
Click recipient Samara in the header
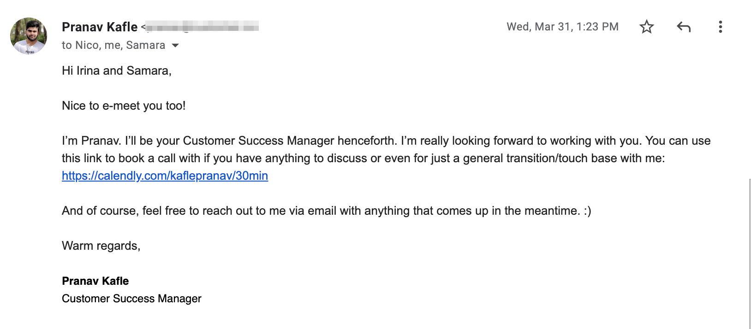coord(146,45)
